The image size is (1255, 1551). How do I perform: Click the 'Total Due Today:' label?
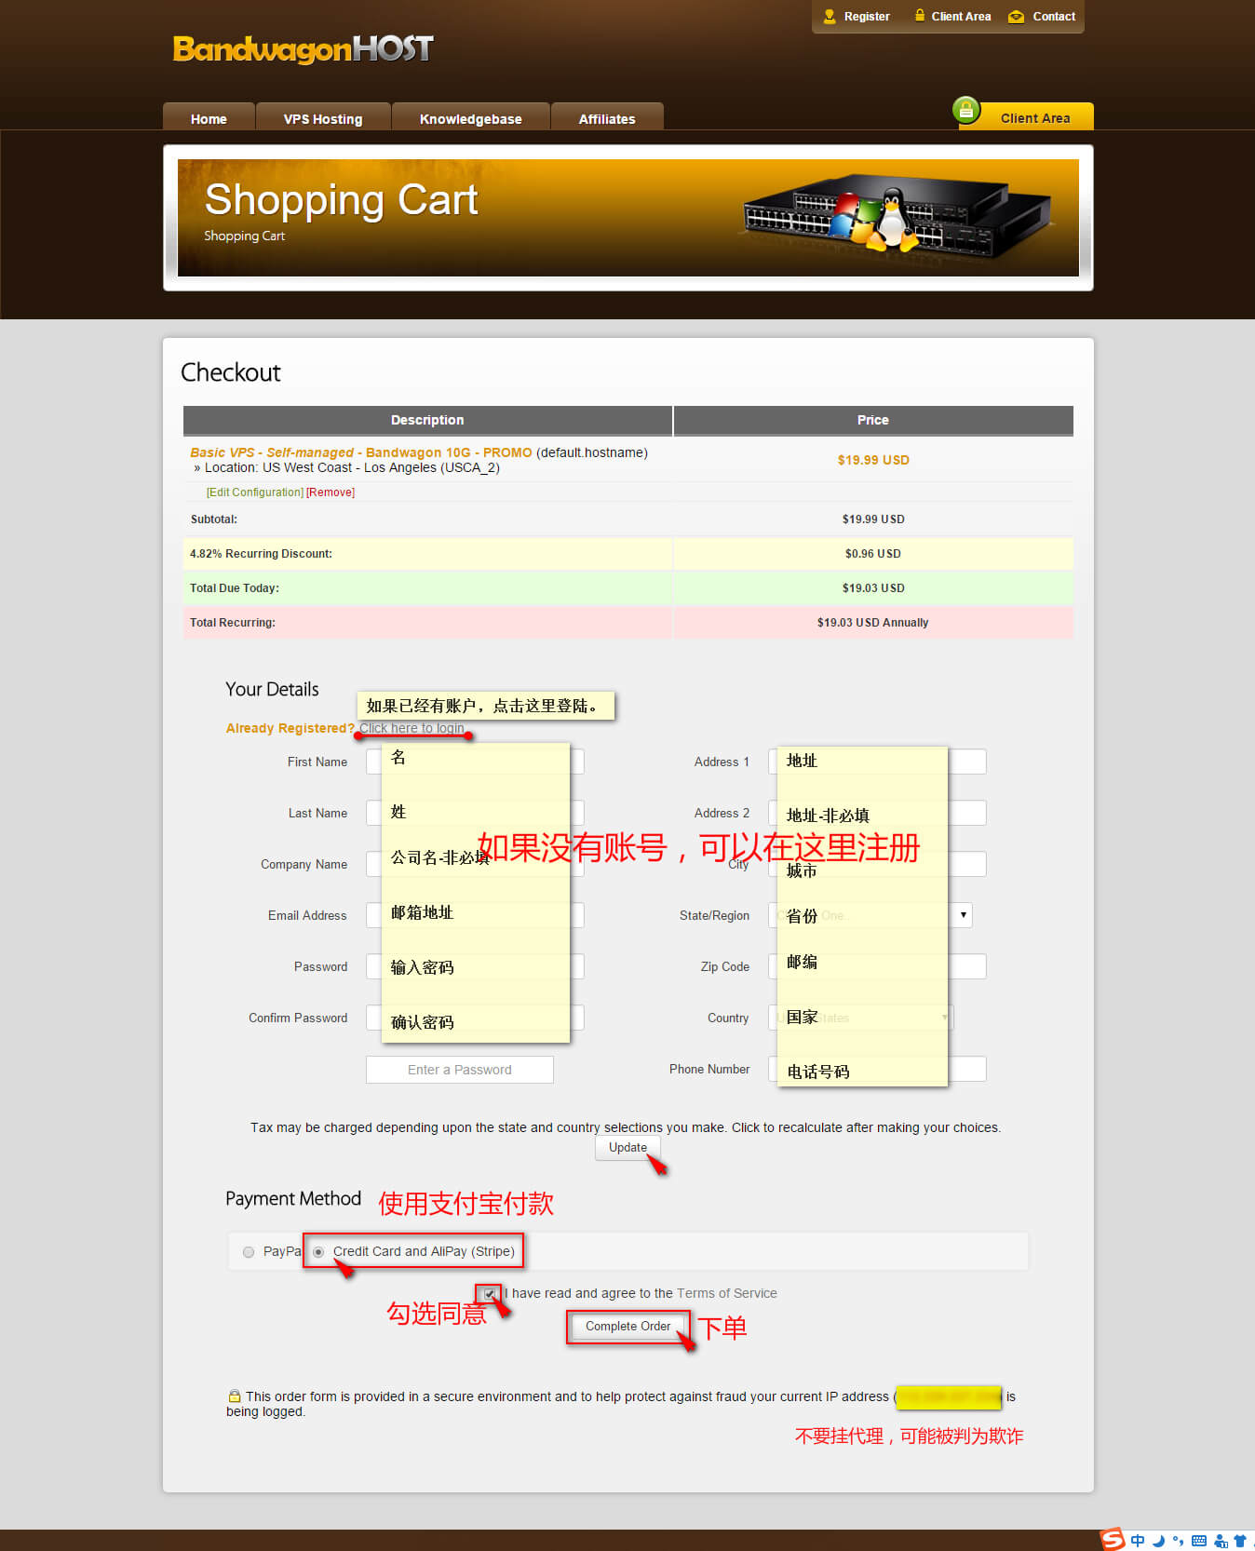235,587
